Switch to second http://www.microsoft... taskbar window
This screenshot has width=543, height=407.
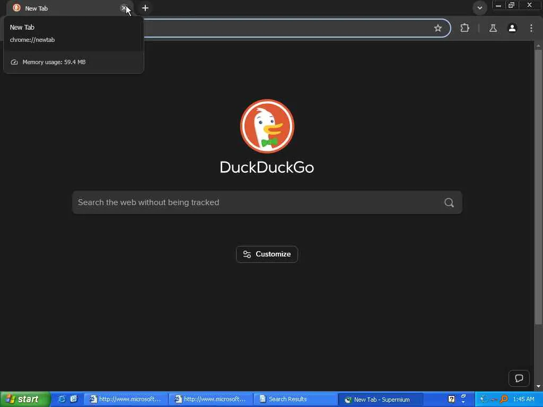(211, 400)
